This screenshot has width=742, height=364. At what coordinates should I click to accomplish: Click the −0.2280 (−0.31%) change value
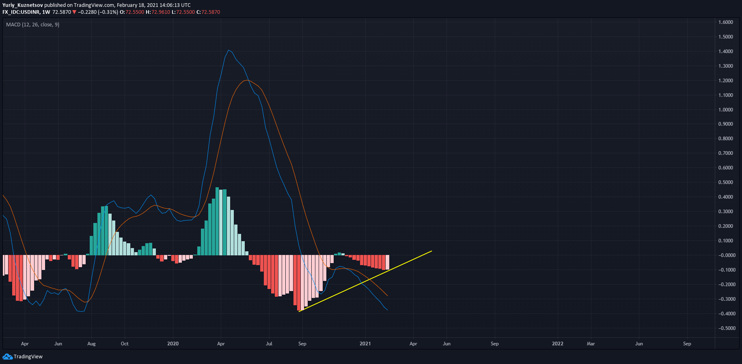click(x=98, y=12)
